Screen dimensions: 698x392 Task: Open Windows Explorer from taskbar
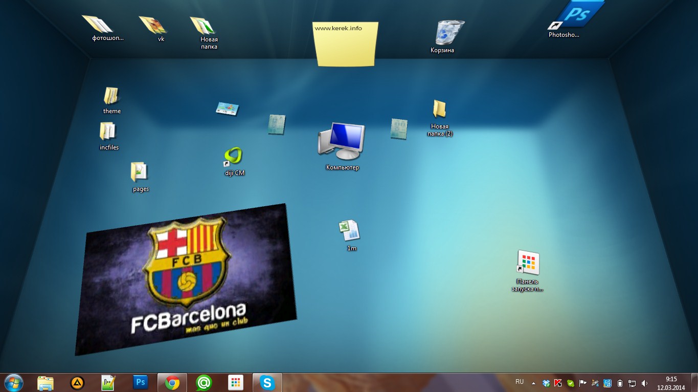pyautogui.click(x=46, y=383)
